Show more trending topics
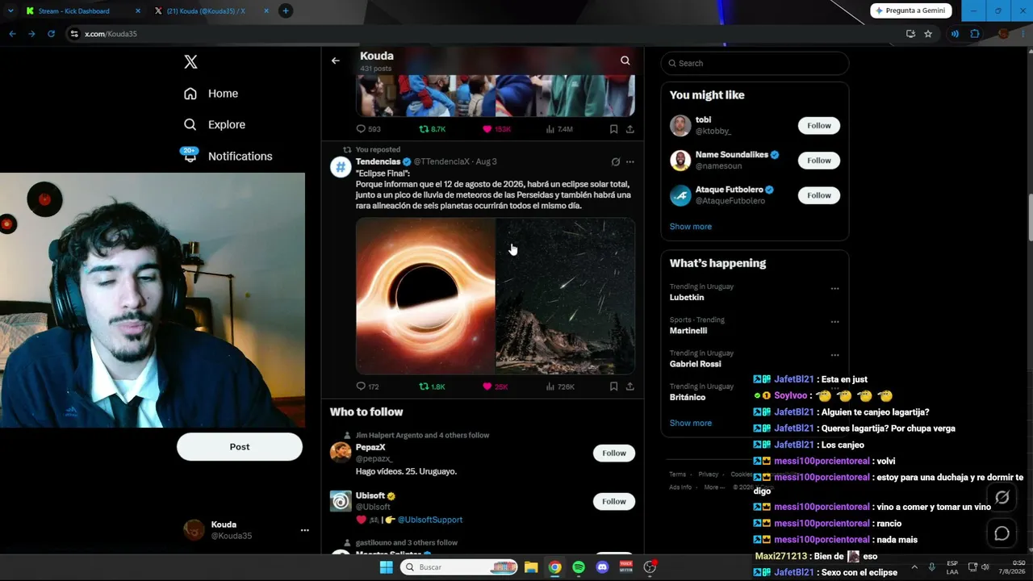The width and height of the screenshot is (1033, 581). tap(691, 423)
